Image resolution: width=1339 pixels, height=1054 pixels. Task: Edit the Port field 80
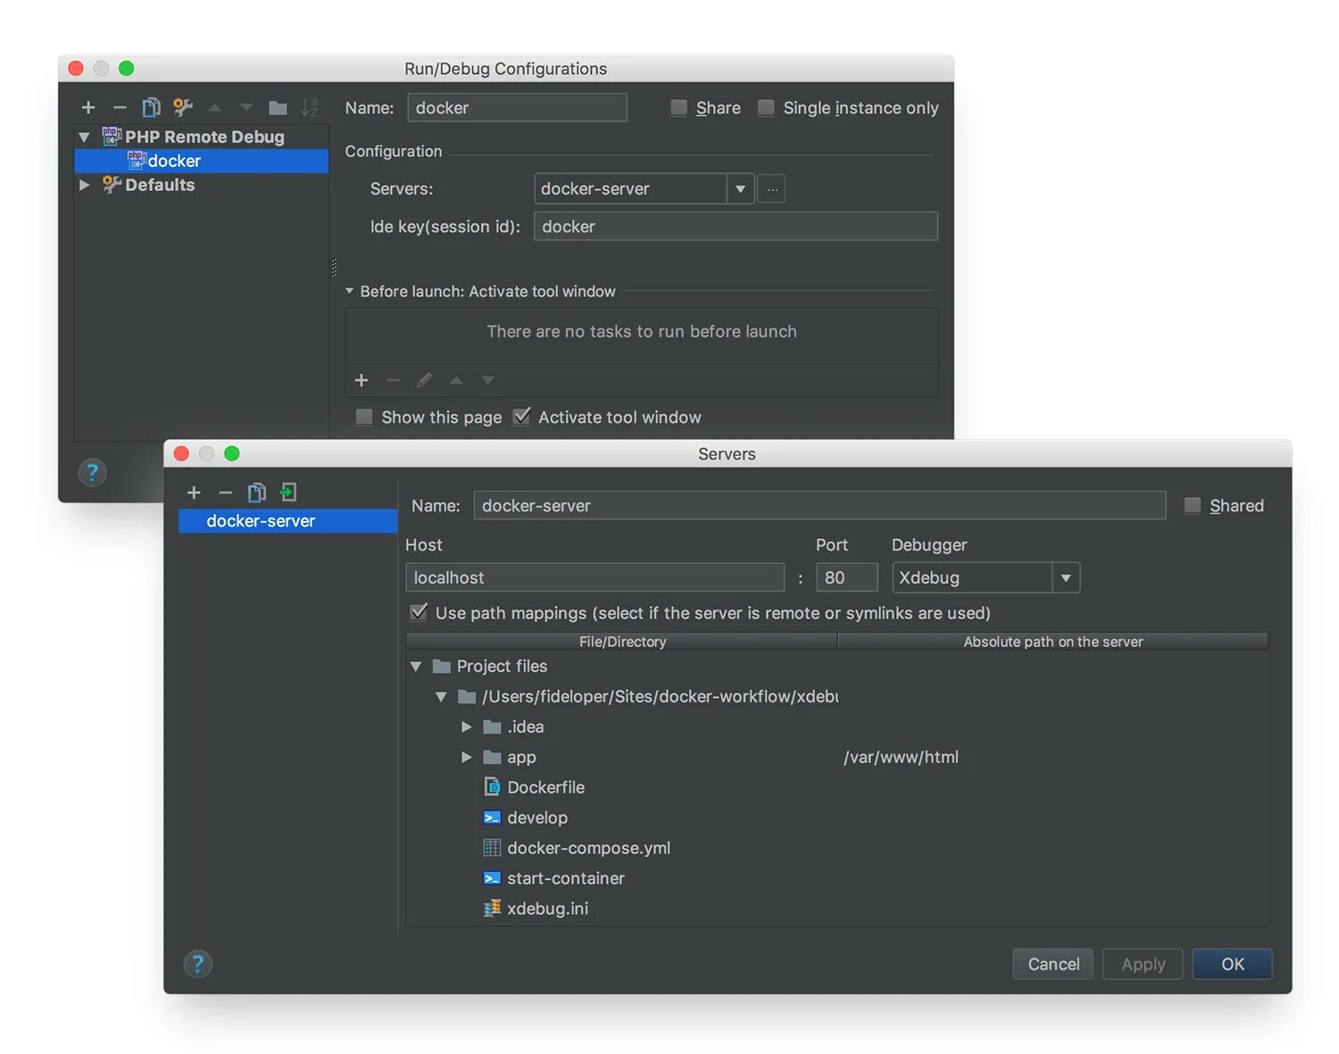pos(847,578)
